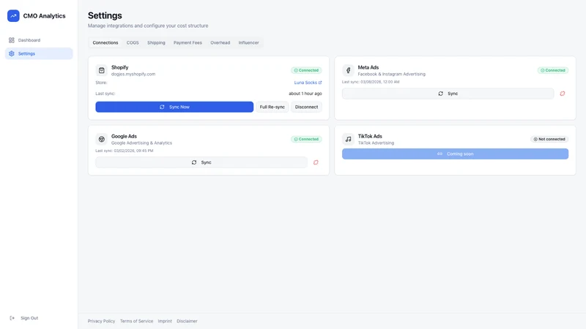Click Full Re-sync for Shopify
The height and width of the screenshot is (329, 586).
[272, 107]
